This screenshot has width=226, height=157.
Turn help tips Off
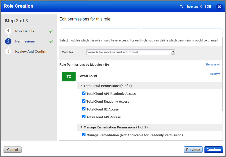pos(209,7)
